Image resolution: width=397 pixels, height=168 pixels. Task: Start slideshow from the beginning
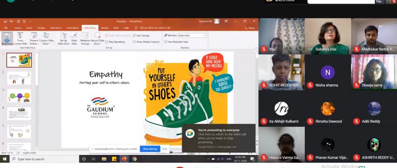point(7,39)
